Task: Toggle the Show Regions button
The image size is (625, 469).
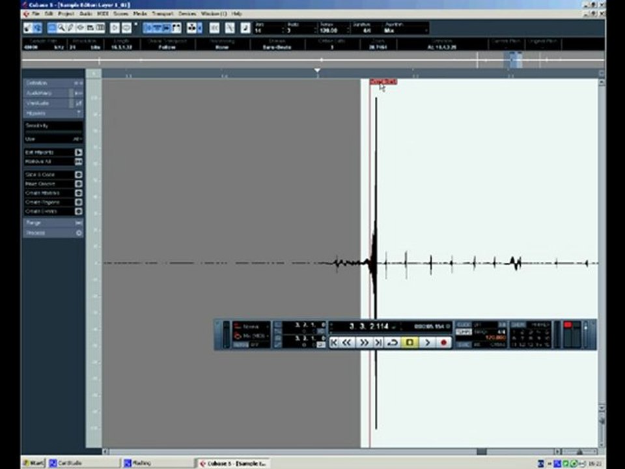Action: (176, 28)
